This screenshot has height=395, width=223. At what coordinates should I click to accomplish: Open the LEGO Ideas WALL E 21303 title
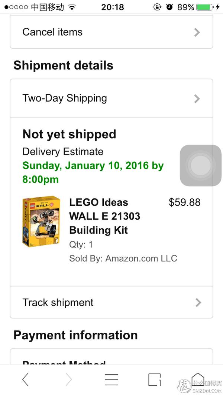(104, 216)
